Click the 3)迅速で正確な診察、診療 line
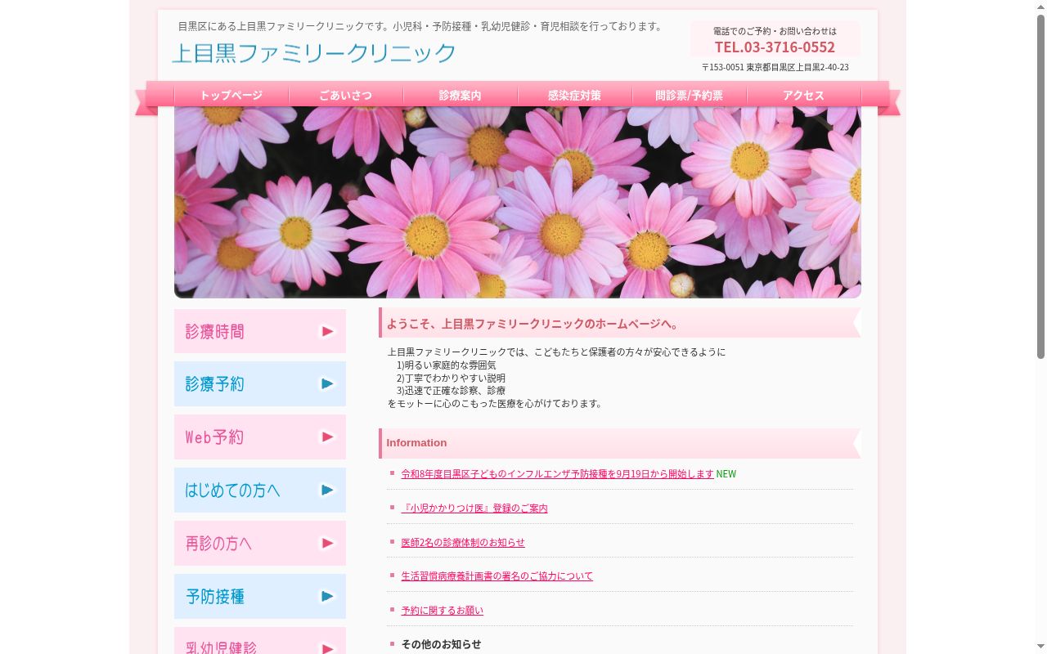 click(451, 391)
